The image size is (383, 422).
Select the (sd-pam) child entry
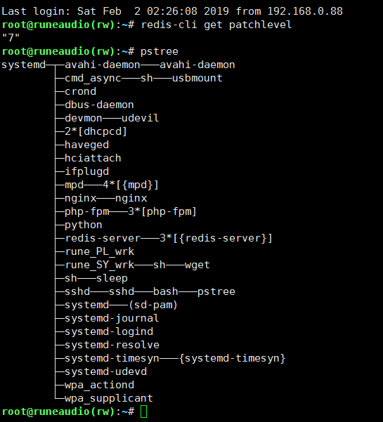click(x=153, y=305)
